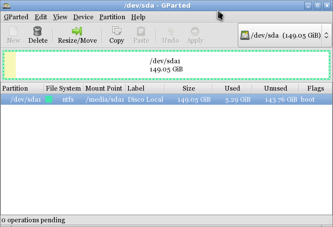Maximize the GParted window

[x=318, y=6]
